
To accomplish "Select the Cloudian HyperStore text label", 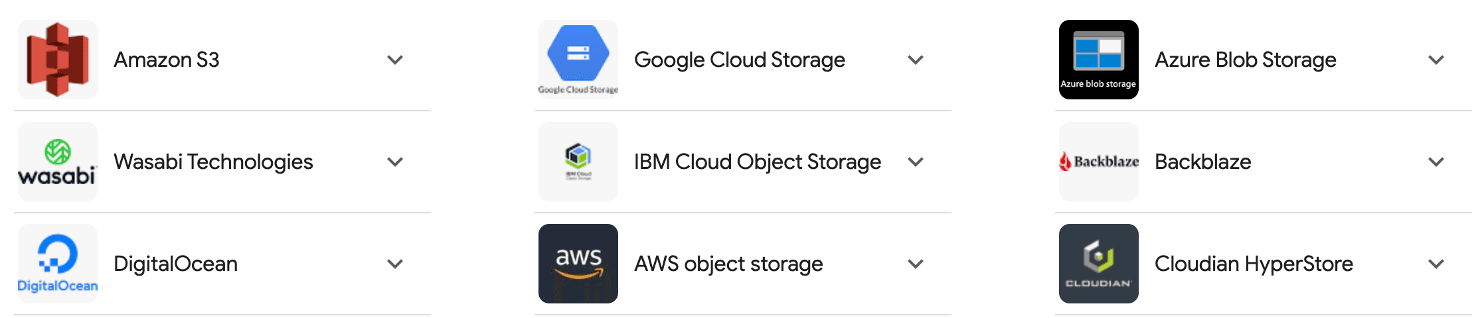I will point(1254,264).
